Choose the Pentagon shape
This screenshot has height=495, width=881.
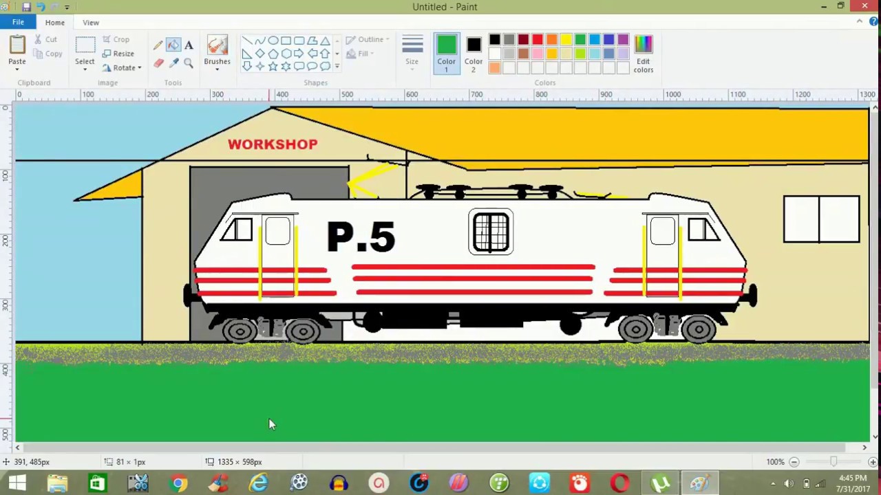273,54
